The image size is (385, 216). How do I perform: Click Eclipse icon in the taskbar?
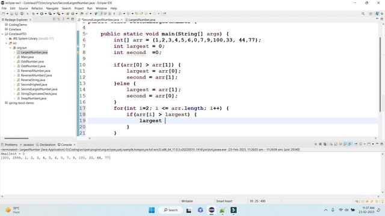[x=211, y=210]
